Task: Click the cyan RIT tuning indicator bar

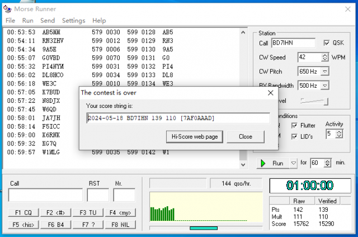Action: point(204,228)
